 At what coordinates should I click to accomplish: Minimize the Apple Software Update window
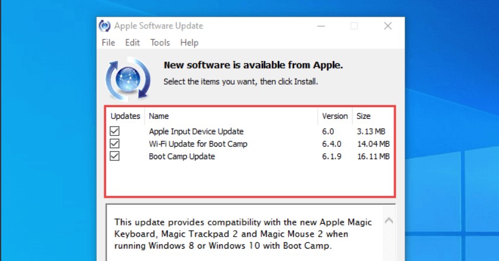(321, 26)
